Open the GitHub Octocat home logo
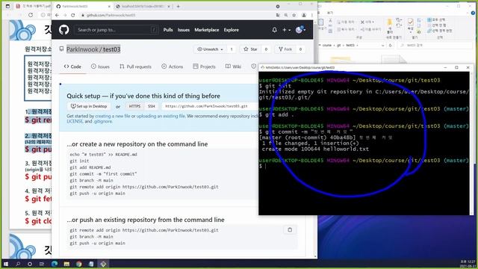 [63, 30]
